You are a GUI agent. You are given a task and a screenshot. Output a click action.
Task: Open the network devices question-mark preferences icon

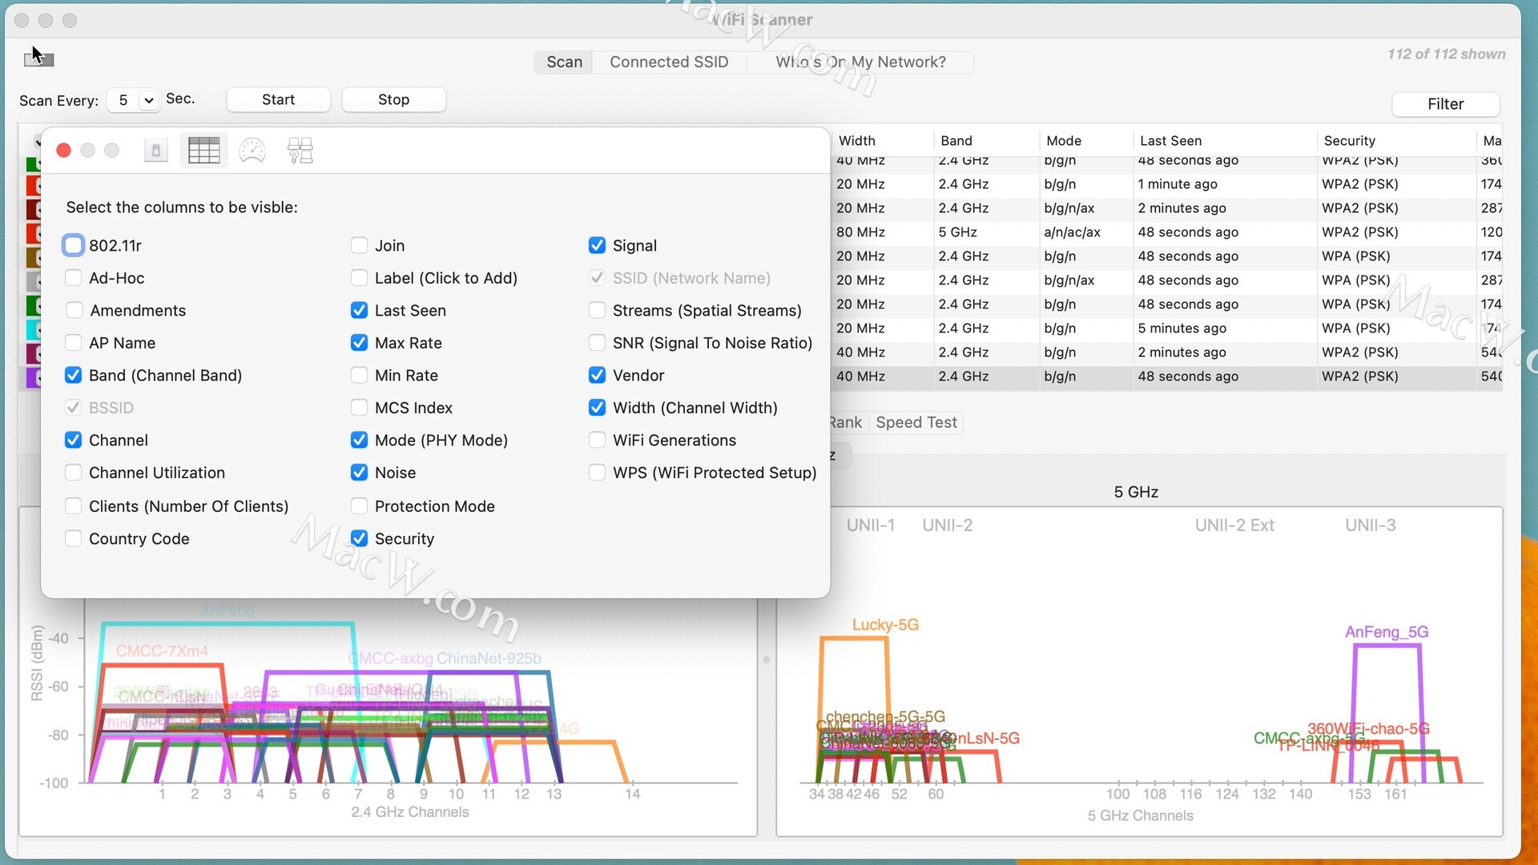300,151
